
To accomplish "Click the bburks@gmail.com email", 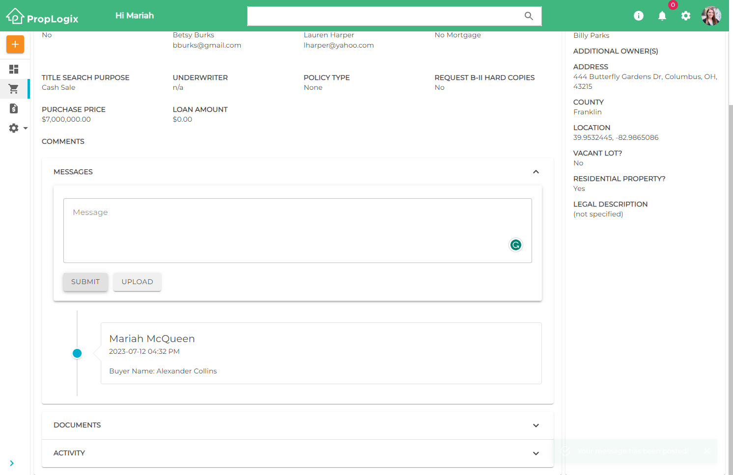I will click(x=207, y=45).
